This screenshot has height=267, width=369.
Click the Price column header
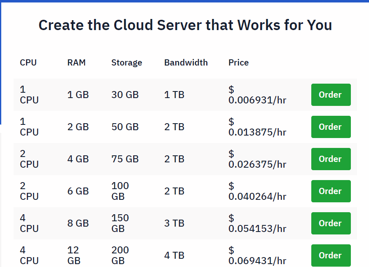pyautogui.click(x=238, y=63)
